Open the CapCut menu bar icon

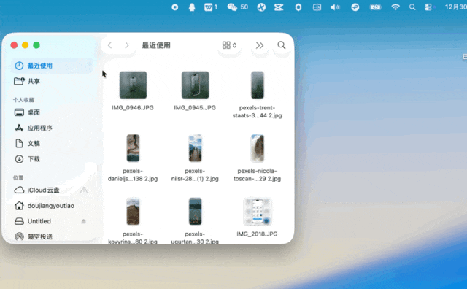[x=279, y=7]
